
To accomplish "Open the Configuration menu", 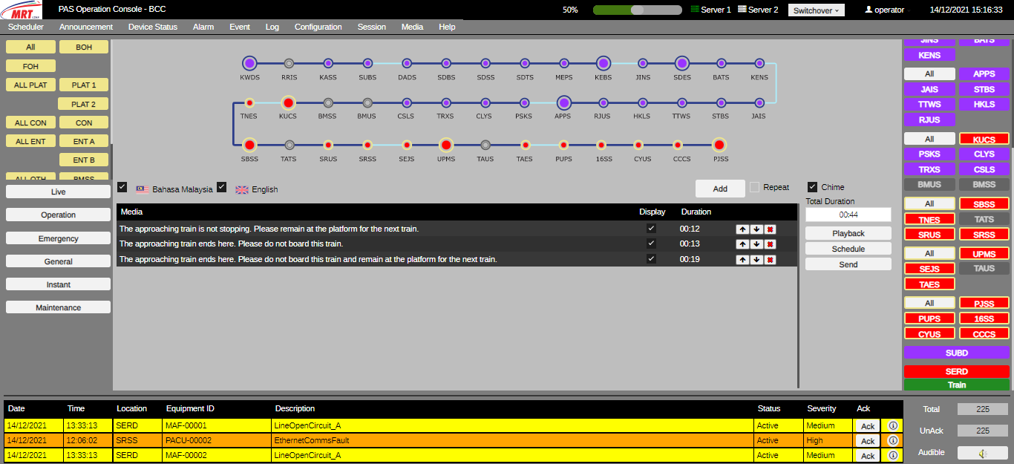I will click(318, 27).
